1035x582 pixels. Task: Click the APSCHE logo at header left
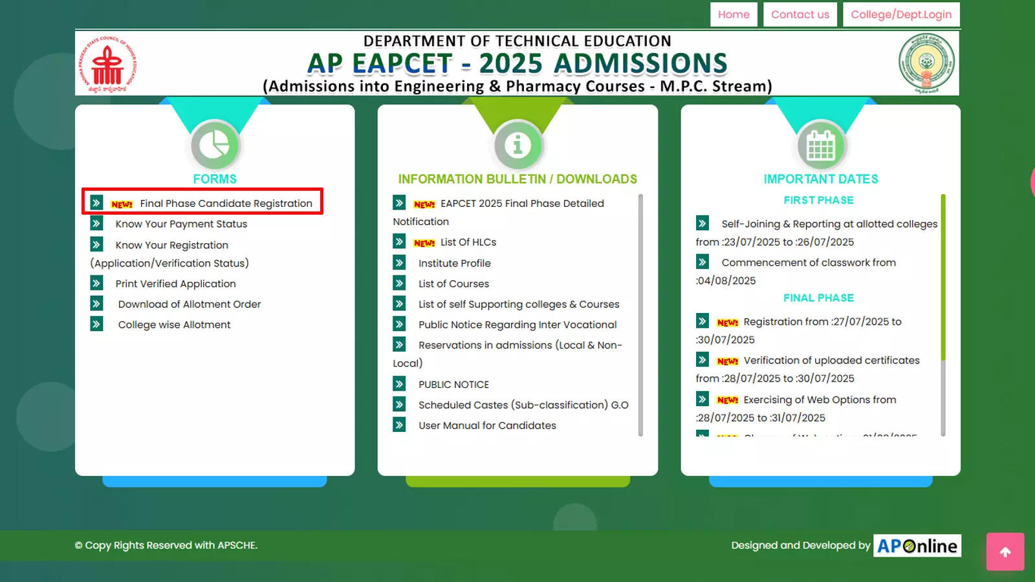pos(107,63)
